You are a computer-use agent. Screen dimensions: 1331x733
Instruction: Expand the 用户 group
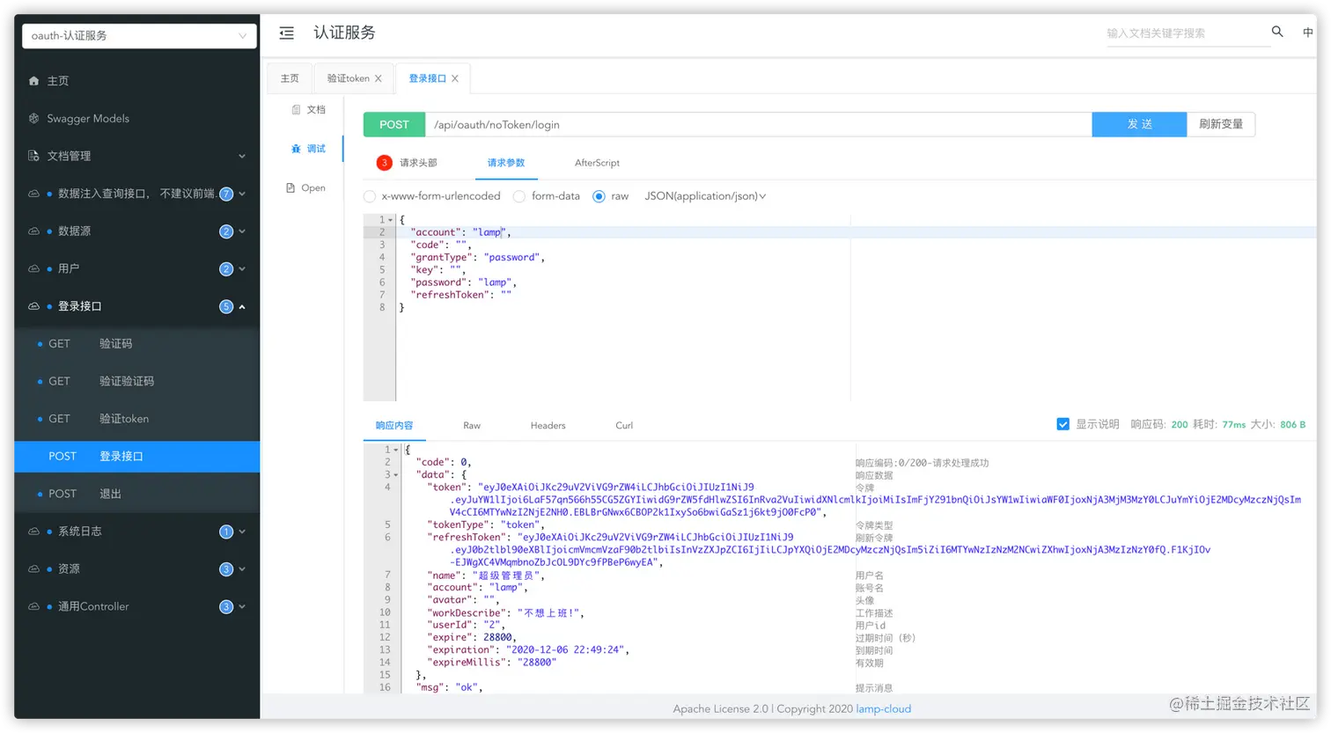242,269
